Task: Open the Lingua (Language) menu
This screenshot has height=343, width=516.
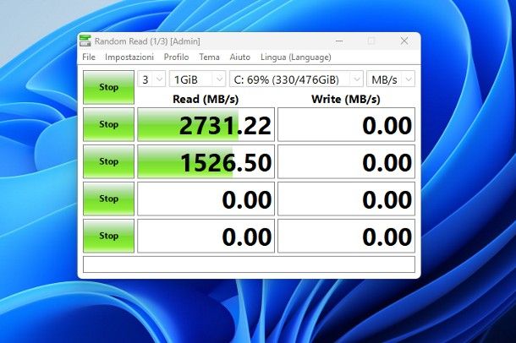Action: (x=296, y=57)
